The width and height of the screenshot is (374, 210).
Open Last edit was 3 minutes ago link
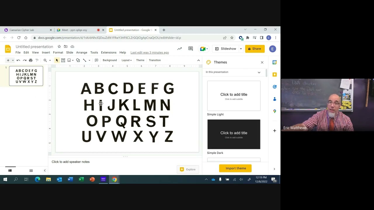click(x=150, y=52)
